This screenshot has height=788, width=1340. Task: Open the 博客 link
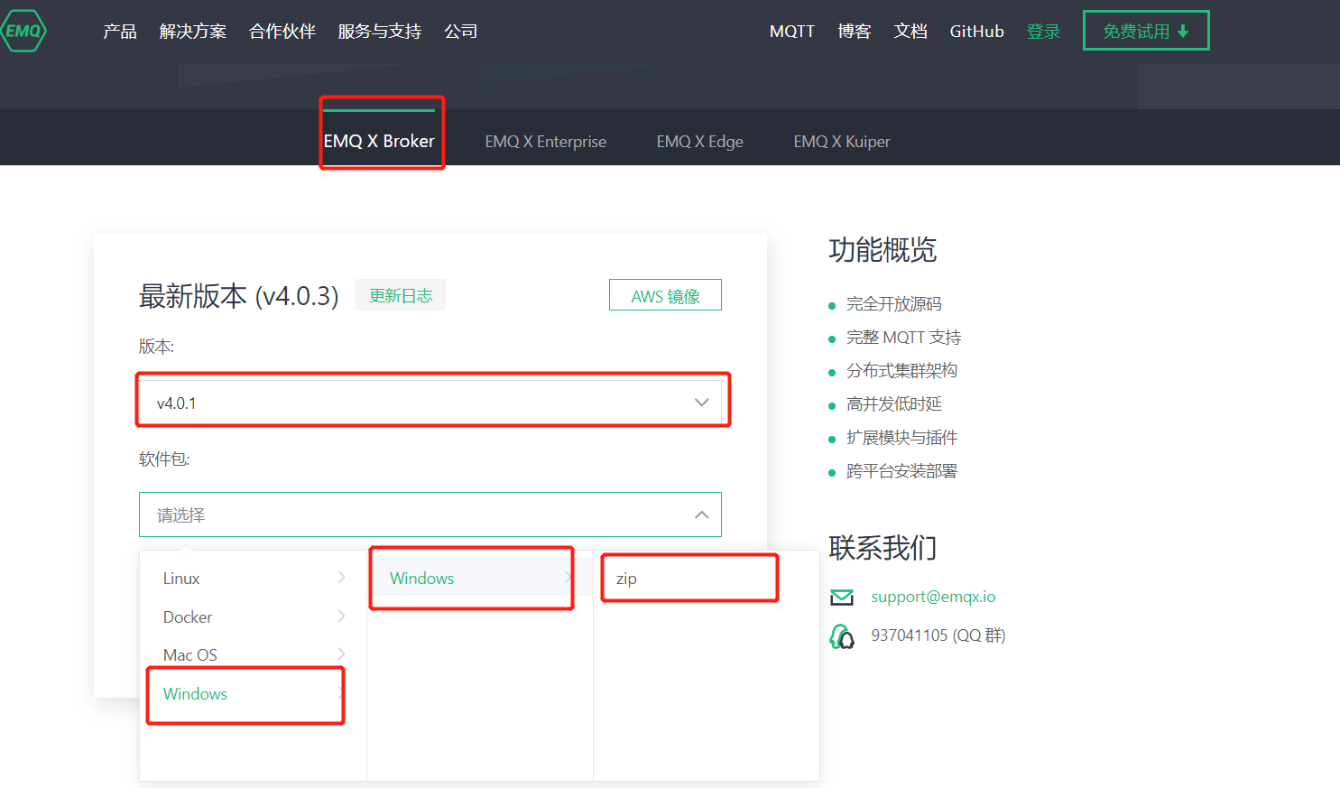click(855, 32)
